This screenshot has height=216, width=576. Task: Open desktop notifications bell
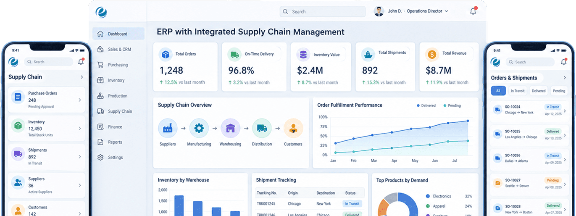[473, 11]
